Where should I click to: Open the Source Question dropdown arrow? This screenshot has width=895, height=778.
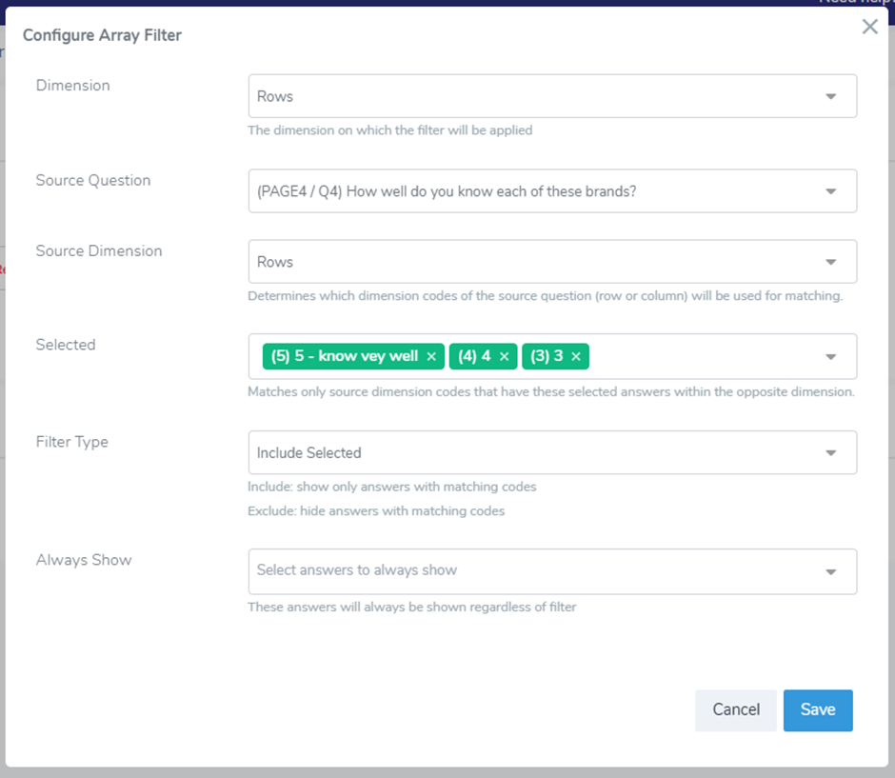pyautogui.click(x=830, y=191)
